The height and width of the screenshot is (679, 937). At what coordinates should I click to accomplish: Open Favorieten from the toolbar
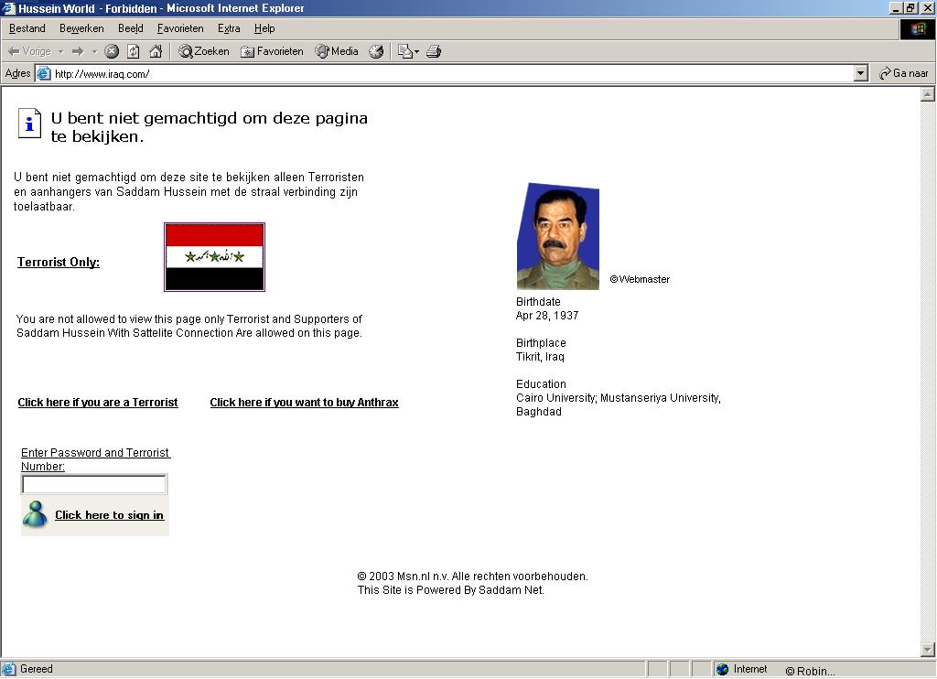click(x=272, y=51)
